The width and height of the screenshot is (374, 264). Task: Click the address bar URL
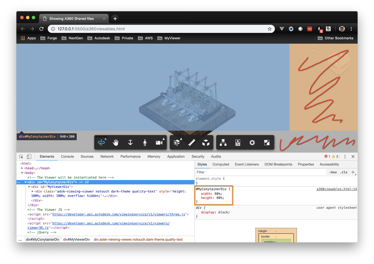pos(91,29)
